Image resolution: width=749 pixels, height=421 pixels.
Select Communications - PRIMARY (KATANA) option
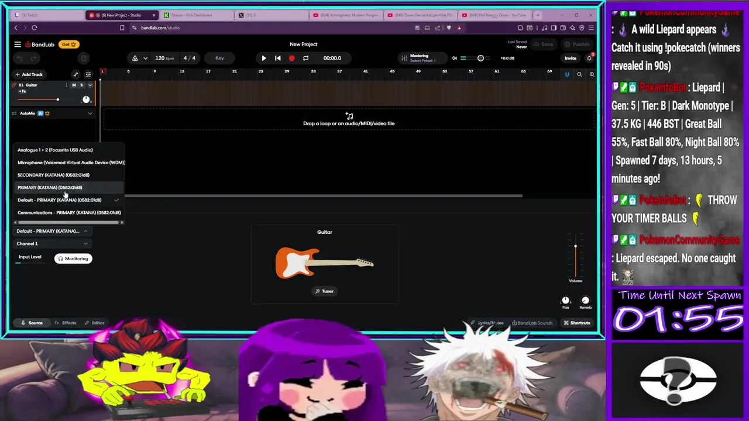coord(69,212)
